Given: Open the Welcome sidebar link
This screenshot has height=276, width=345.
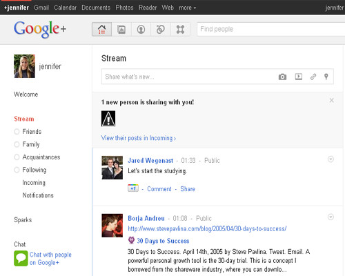Looking at the screenshot, I should 26,95.
